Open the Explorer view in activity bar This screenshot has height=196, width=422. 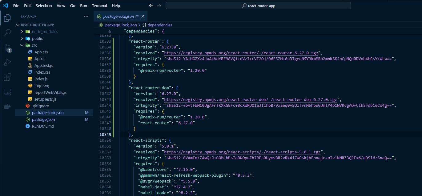click(x=7, y=18)
